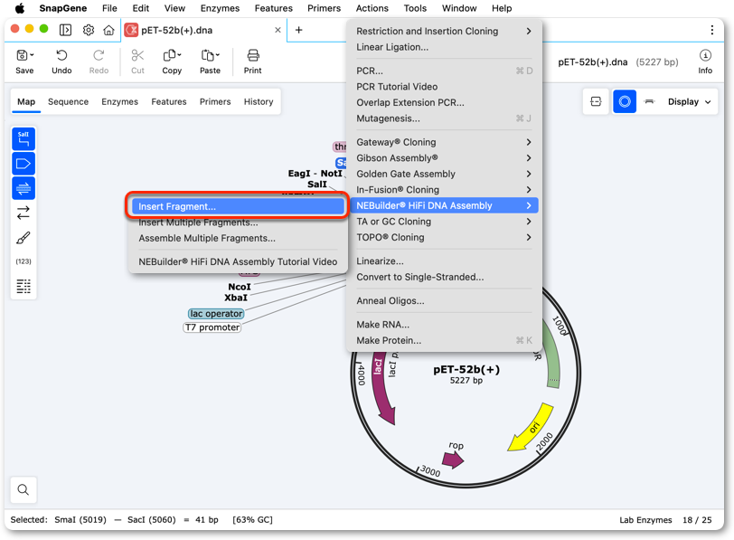Open settings gear icon in tab bar
This screenshot has width=734, height=540.
point(88,30)
